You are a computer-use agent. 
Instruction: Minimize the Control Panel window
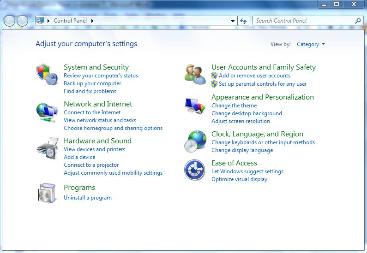[324, 4]
